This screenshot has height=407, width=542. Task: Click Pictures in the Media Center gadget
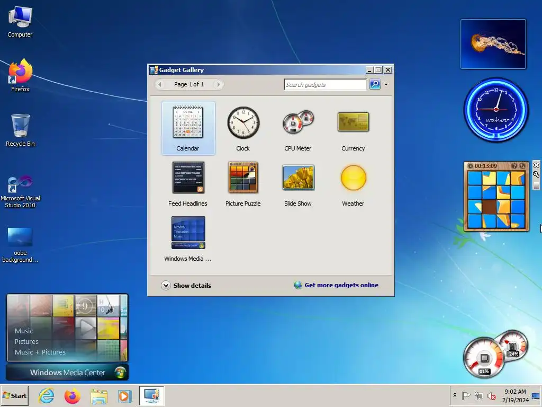click(26, 342)
